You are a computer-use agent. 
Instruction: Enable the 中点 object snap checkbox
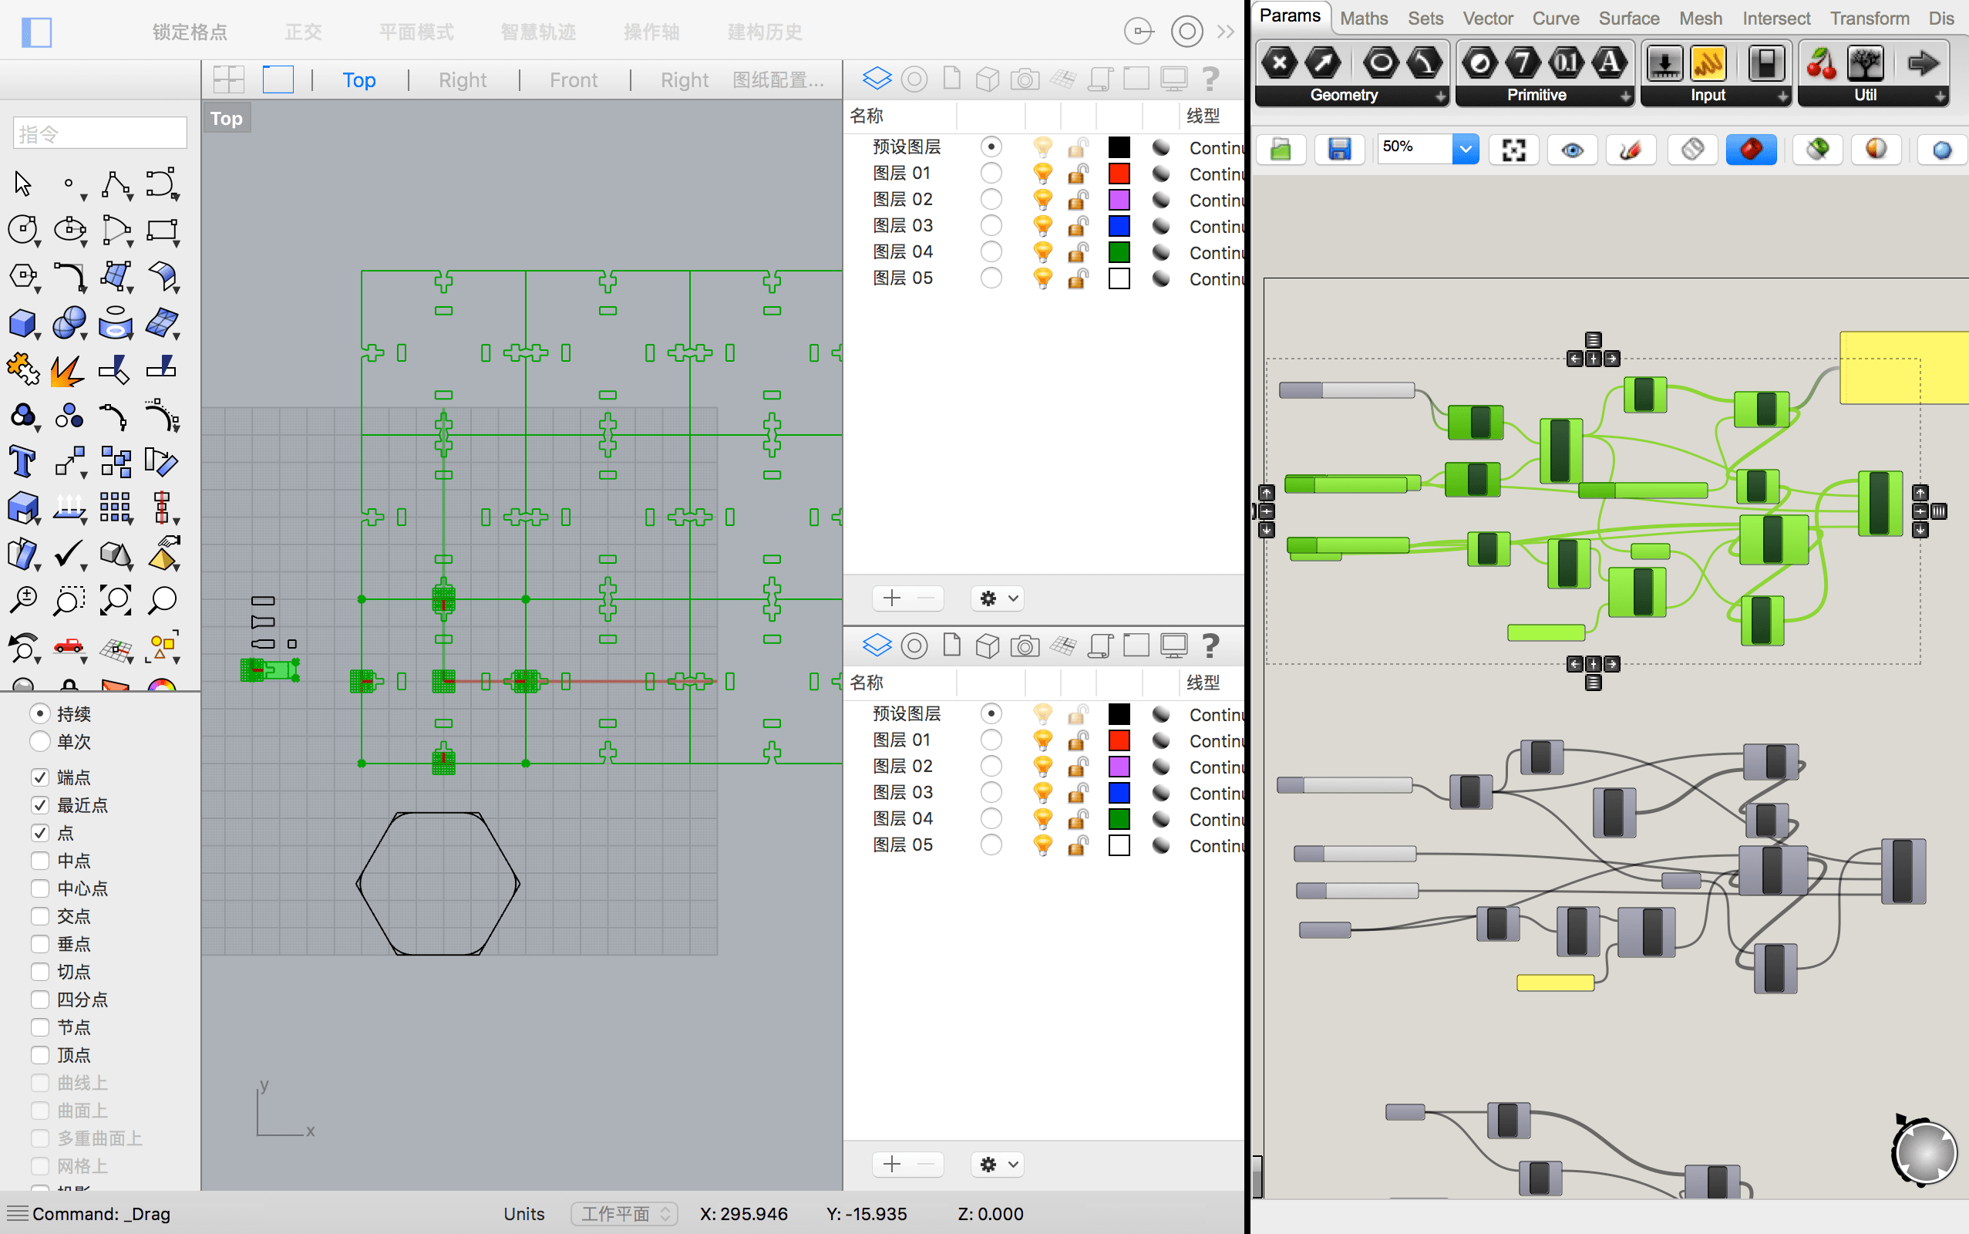click(x=40, y=861)
